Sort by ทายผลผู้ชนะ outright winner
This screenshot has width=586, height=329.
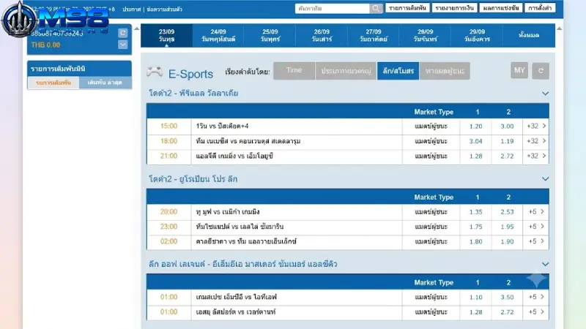tap(445, 70)
